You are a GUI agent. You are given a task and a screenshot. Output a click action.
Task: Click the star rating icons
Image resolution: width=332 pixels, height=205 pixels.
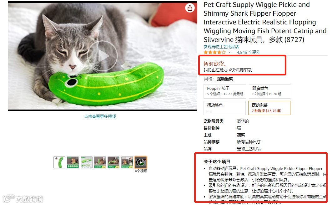215,52
